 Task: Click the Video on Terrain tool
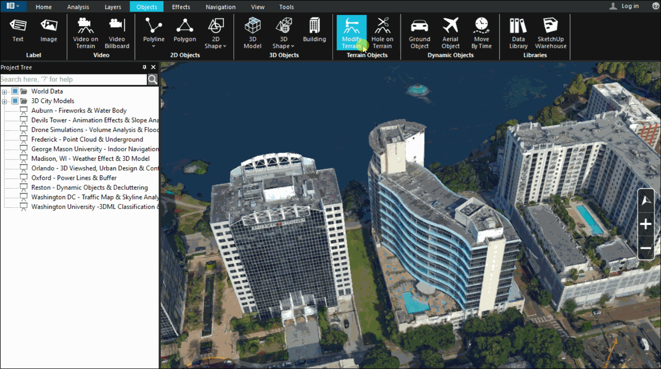click(x=86, y=33)
